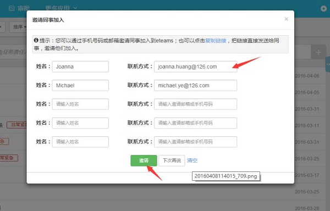Click the green 邀请 invite button
The height and width of the screenshot is (211, 330).
[144, 160]
